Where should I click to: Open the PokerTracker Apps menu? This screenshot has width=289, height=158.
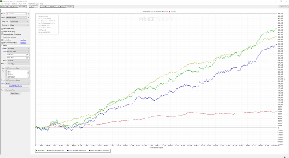(33, 4)
